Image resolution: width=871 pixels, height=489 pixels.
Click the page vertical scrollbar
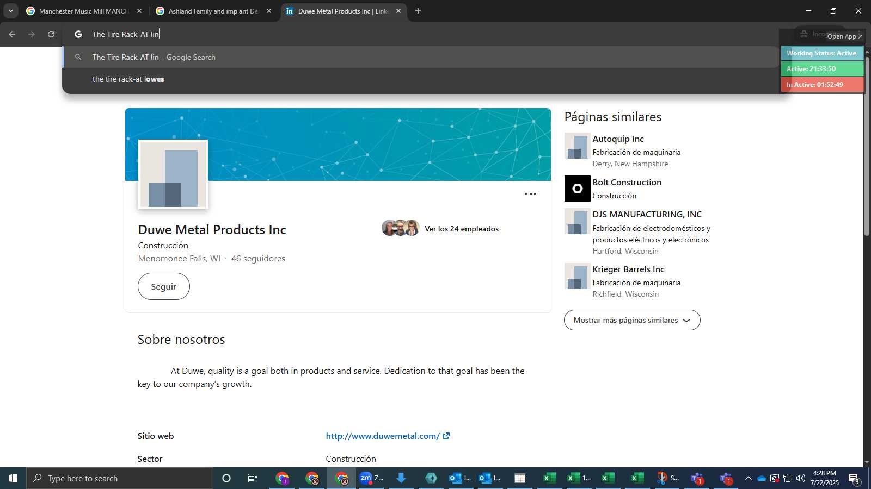867,147
